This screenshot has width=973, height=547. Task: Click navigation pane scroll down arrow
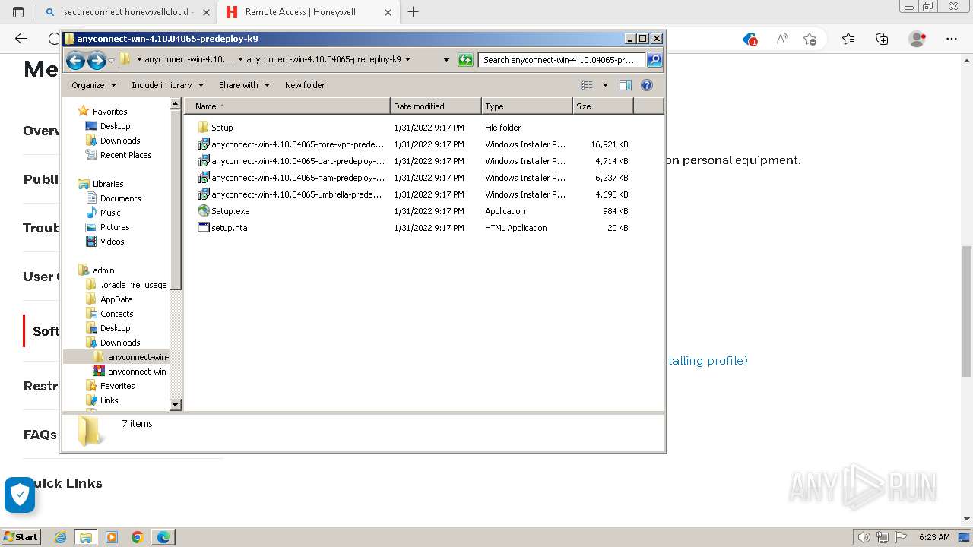point(176,405)
